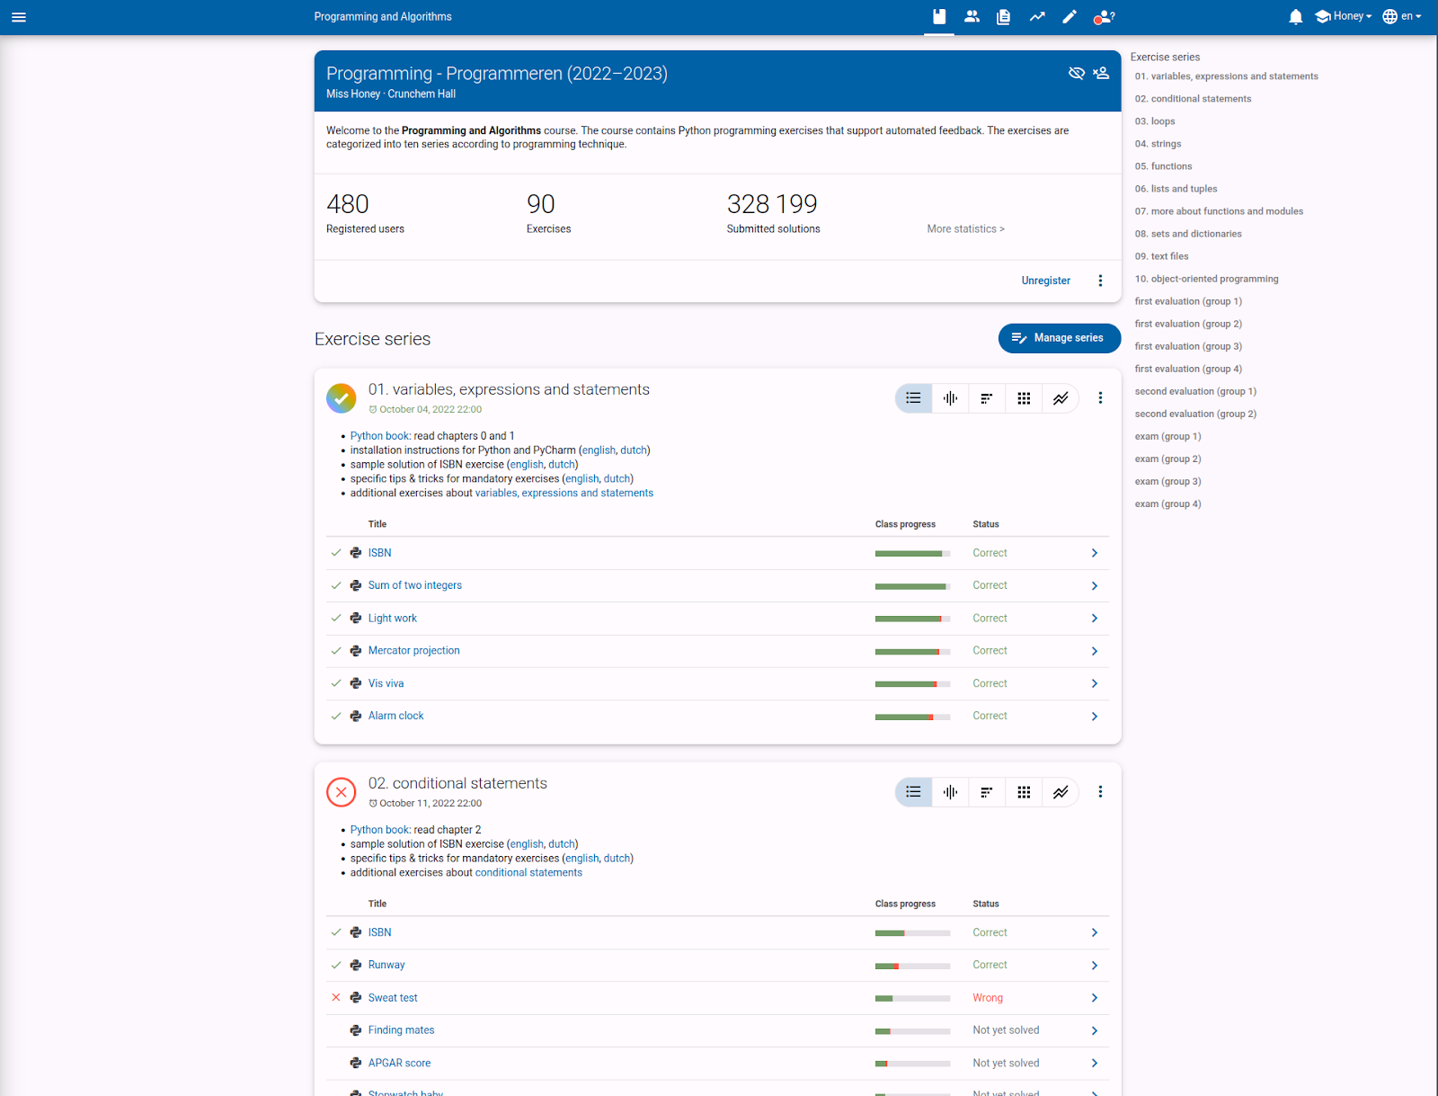Open the questions icon with red dot

pyautogui.click(x=1104, y=17)
